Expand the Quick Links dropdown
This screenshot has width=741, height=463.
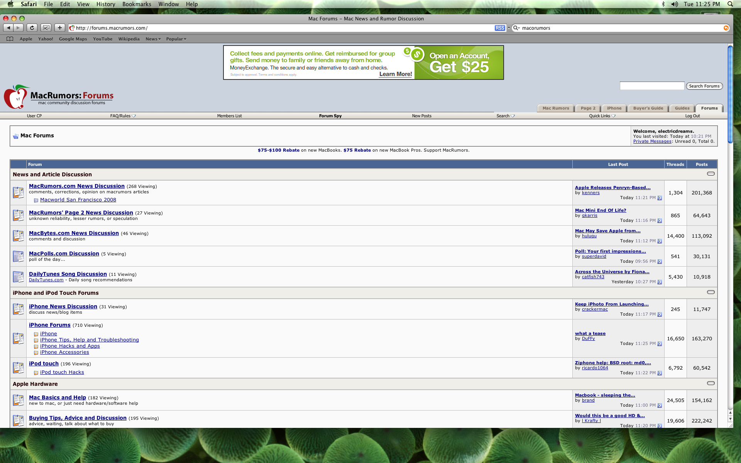pos(602,116)
